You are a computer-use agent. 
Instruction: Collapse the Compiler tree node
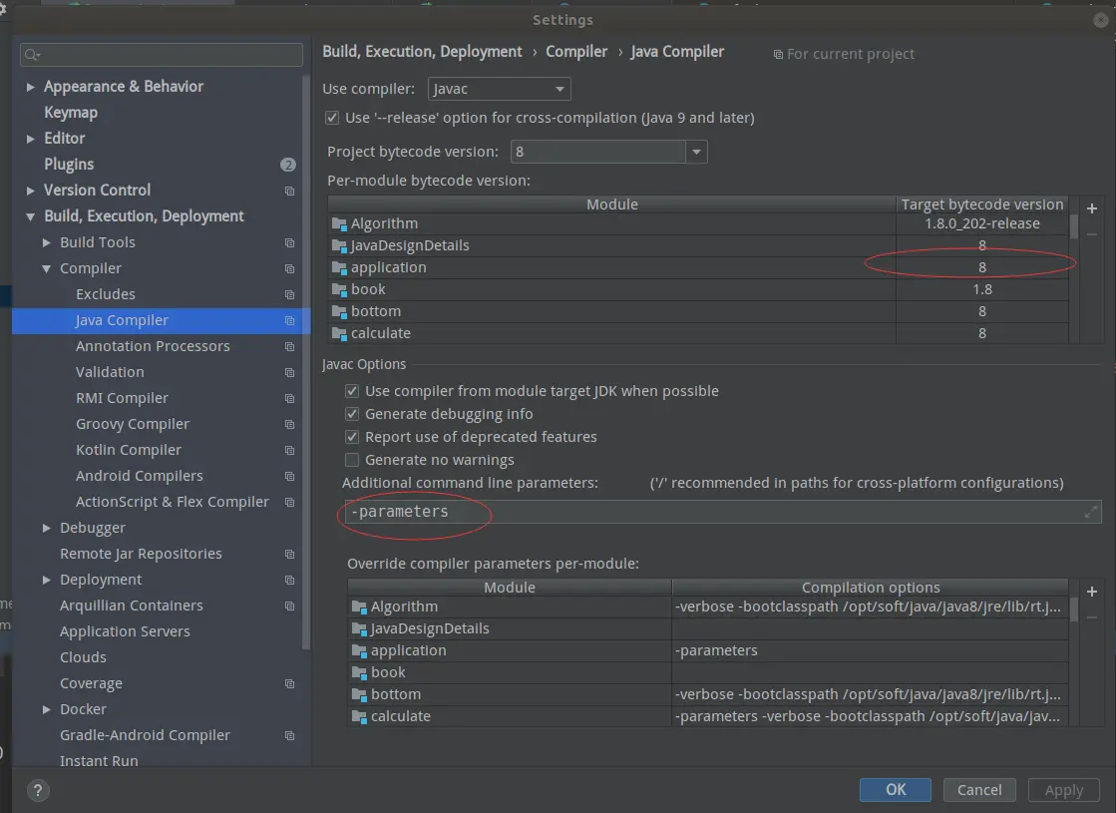[x=46, y=269]
